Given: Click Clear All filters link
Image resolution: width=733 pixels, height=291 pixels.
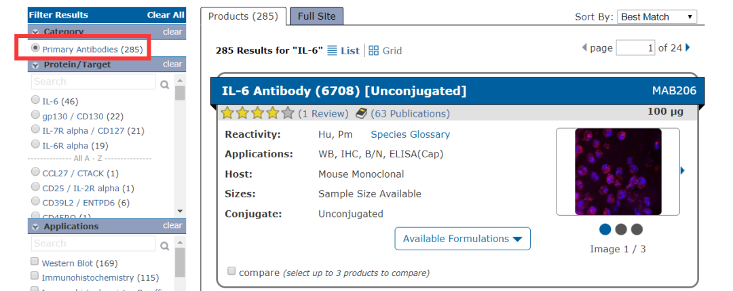Looking at the screenshot, I should pos(165,15).
